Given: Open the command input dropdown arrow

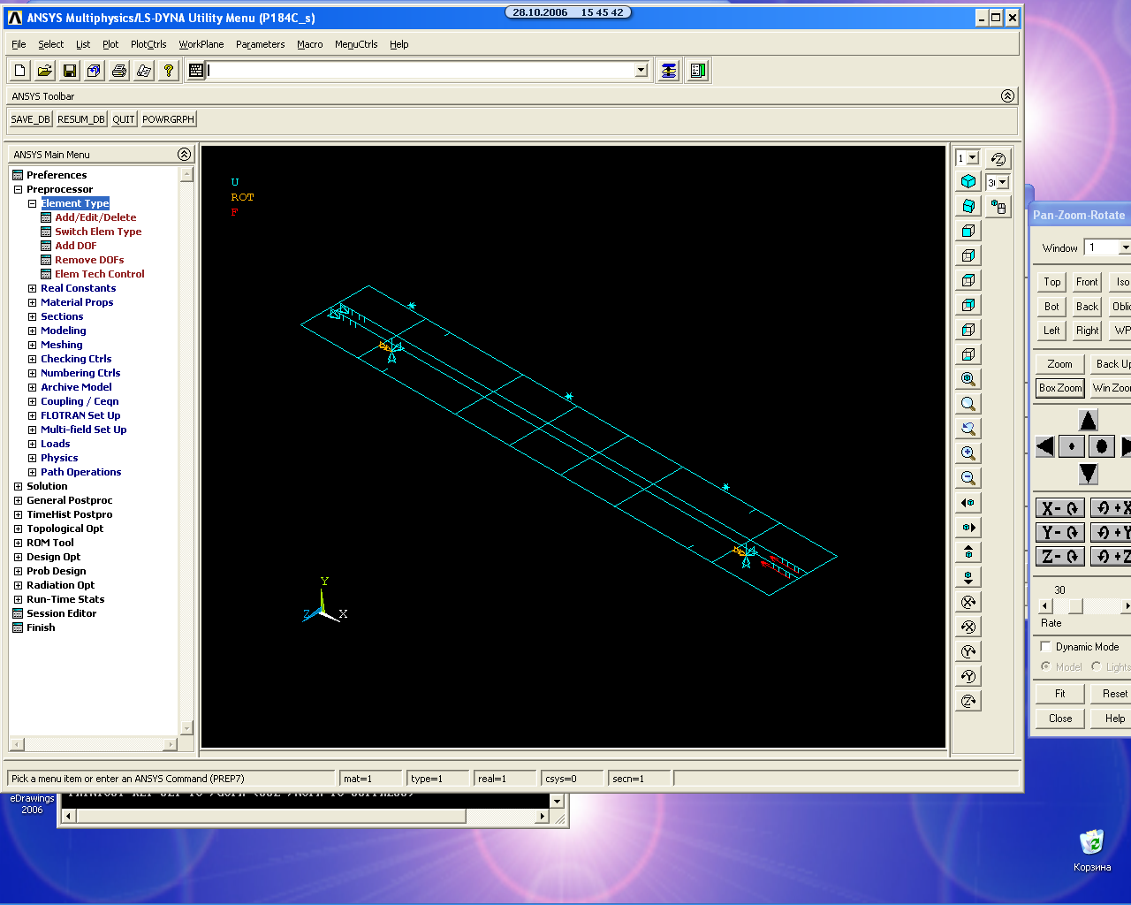Looking at the screenshot, I should [641, 71].
